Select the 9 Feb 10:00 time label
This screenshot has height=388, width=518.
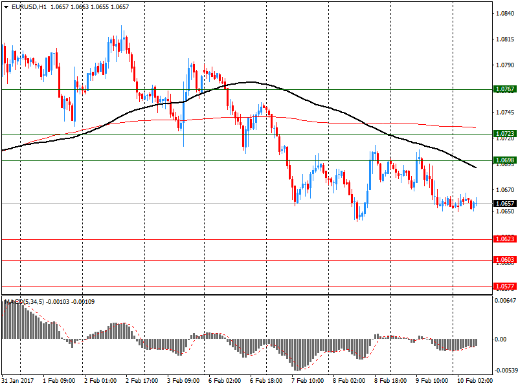pyautogui.click(x=432, y=381)
